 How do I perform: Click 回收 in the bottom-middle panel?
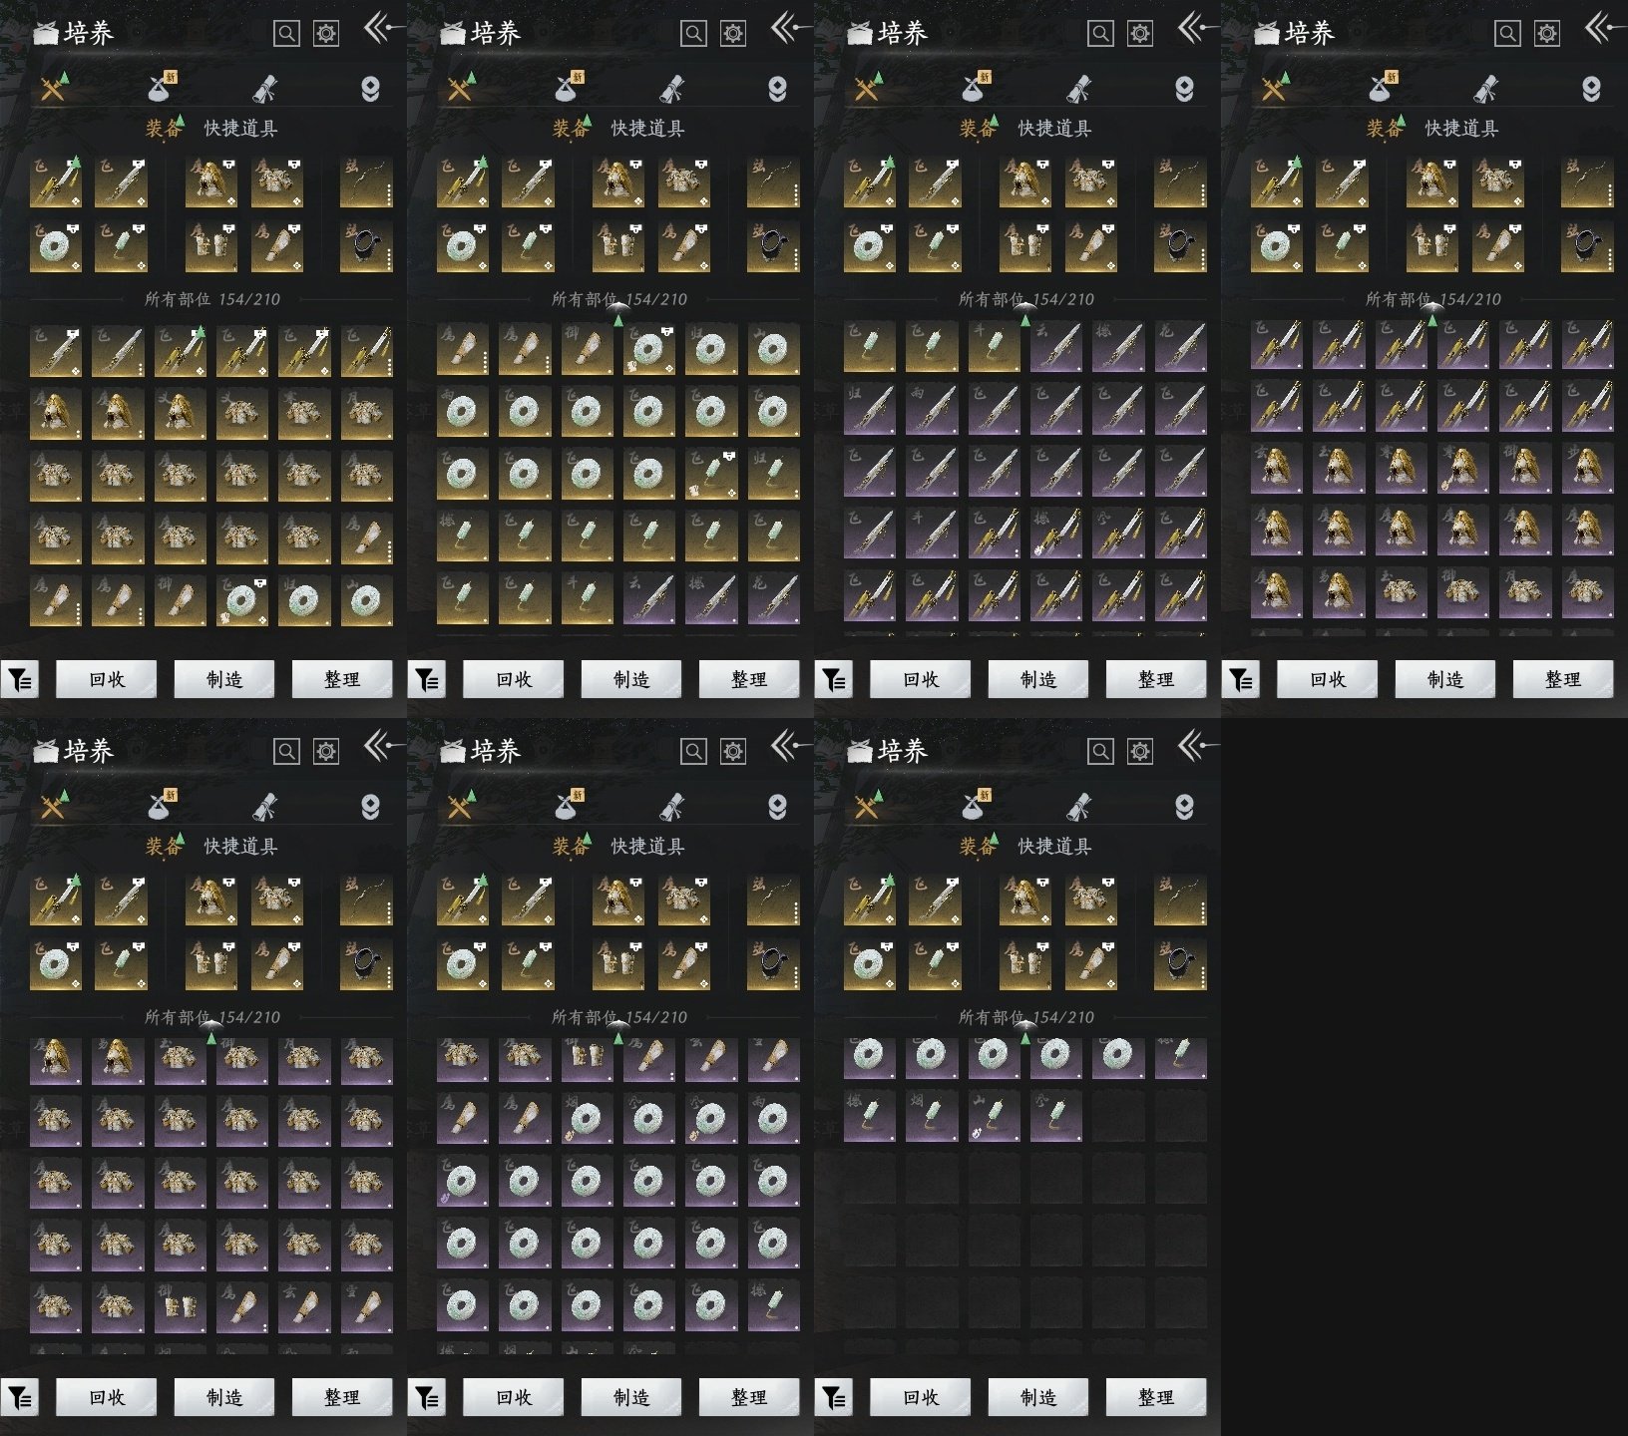click(514, 1397)
